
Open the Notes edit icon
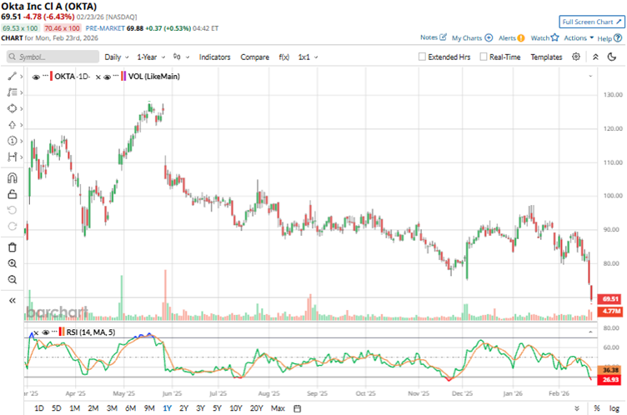[x=443, y=37]
